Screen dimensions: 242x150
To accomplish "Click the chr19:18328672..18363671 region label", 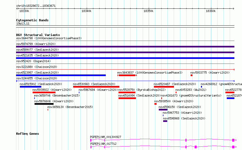I will click(x=36, y=6).
